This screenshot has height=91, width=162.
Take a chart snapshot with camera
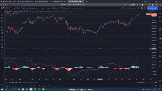coord(145,8)
